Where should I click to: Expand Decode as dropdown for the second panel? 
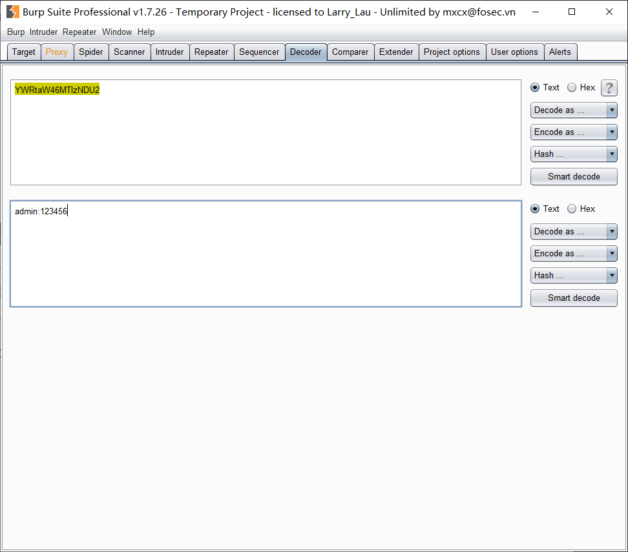(574, 231)
